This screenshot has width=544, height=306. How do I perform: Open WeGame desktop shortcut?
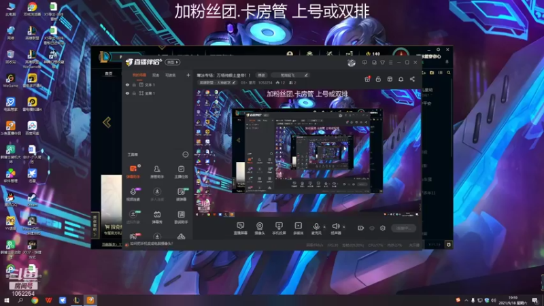10,80
